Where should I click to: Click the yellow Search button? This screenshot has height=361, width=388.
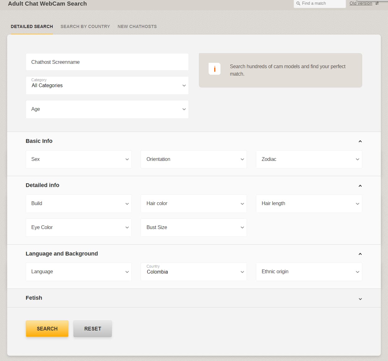(x=47, y=329)
